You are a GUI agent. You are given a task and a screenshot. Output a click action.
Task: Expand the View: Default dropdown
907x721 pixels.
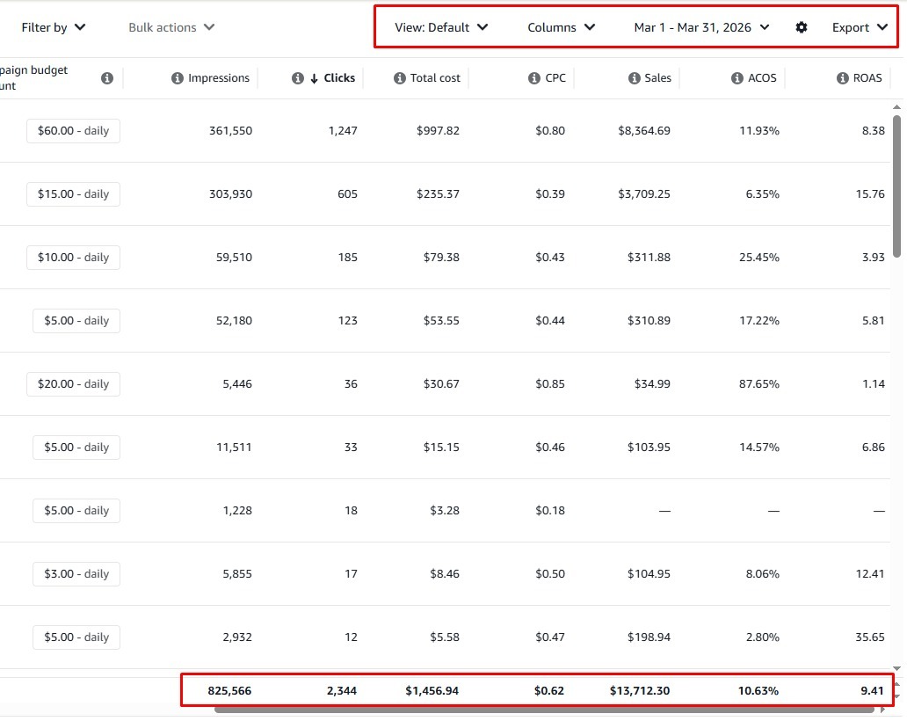[x=441, y=27]
